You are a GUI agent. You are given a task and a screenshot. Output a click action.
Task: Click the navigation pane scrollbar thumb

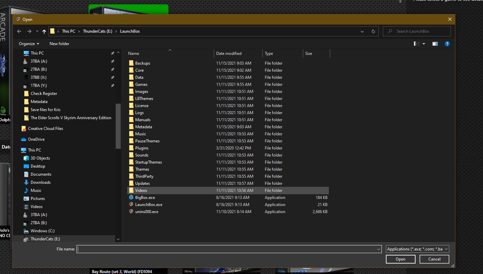pos(118,126)
